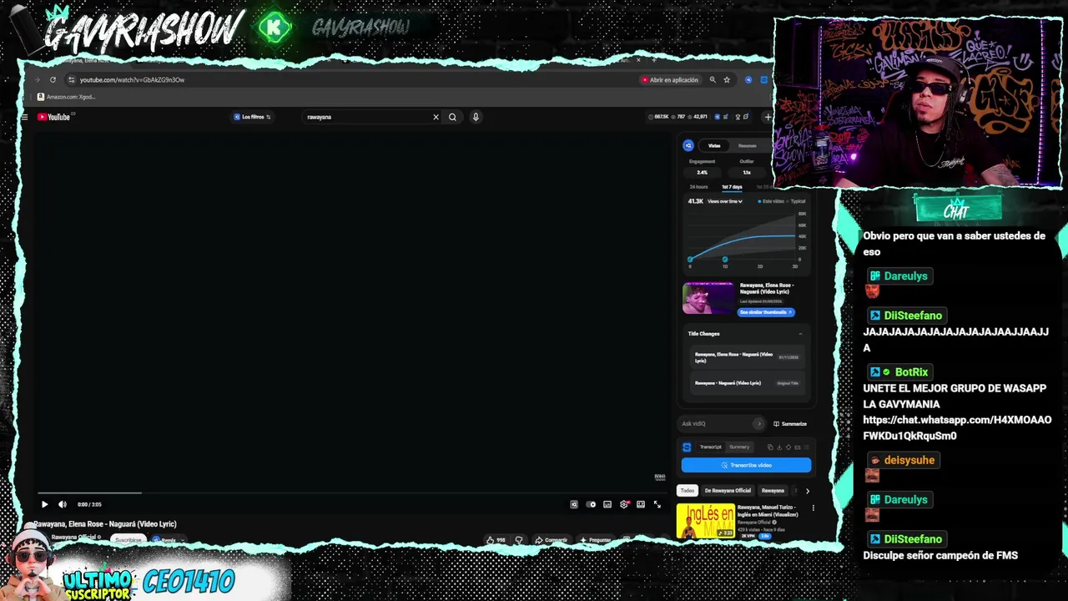
Task: Click the Preguntar button
Action: (x=596, y=540)
